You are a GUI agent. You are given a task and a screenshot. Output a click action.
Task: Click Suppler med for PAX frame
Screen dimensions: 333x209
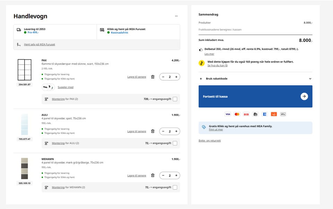65,87
